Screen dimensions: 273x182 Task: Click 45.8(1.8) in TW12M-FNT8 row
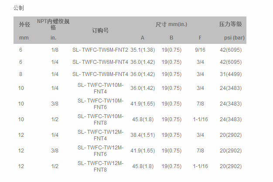143,166
